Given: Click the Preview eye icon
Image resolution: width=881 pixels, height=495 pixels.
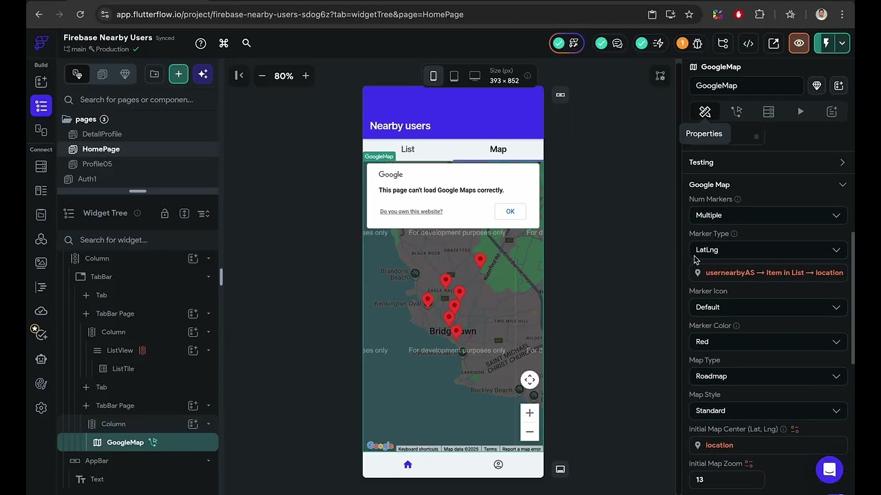Looking at the screenshot, I should point(799,43).
